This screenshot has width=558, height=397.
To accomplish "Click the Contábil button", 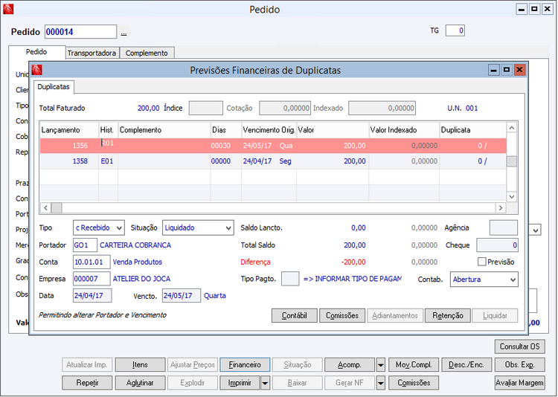I will (294, 315).
